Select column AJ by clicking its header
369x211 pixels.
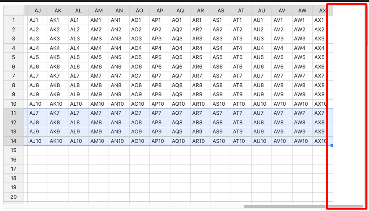tap(37, 10)
